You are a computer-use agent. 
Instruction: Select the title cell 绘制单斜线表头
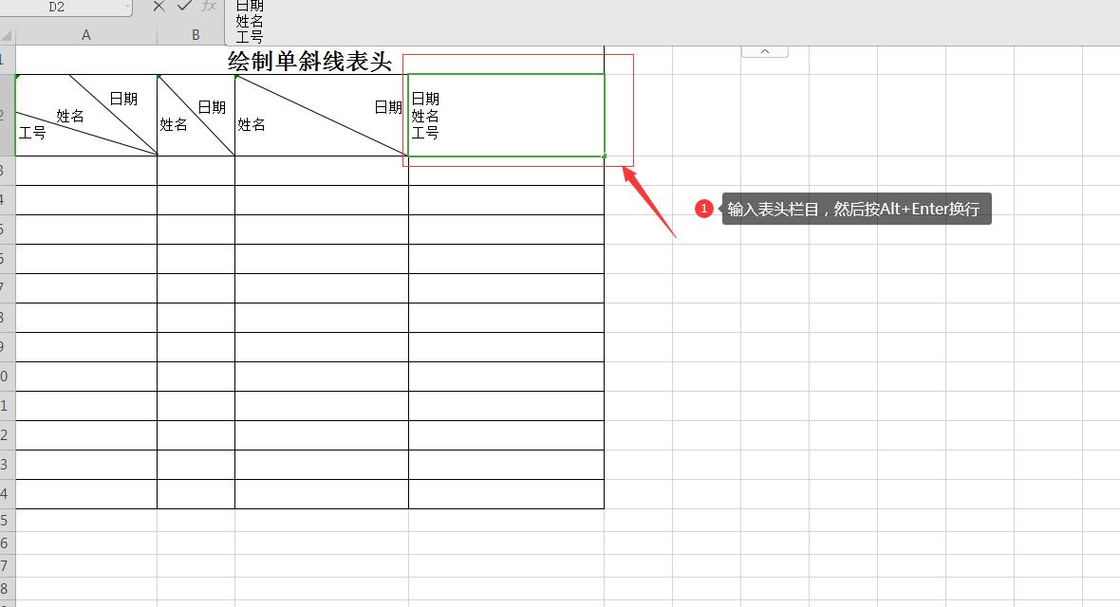pos(309,61)
